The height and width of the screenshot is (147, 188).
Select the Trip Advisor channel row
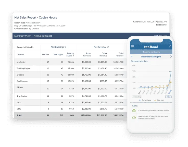click(70, 96)
